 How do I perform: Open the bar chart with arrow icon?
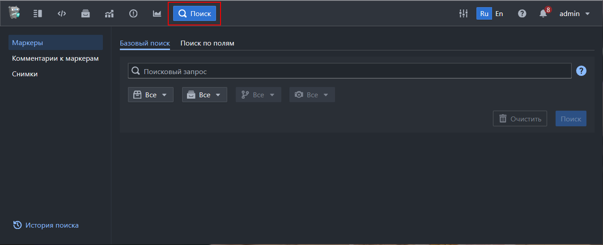click(x=109, y=13)
